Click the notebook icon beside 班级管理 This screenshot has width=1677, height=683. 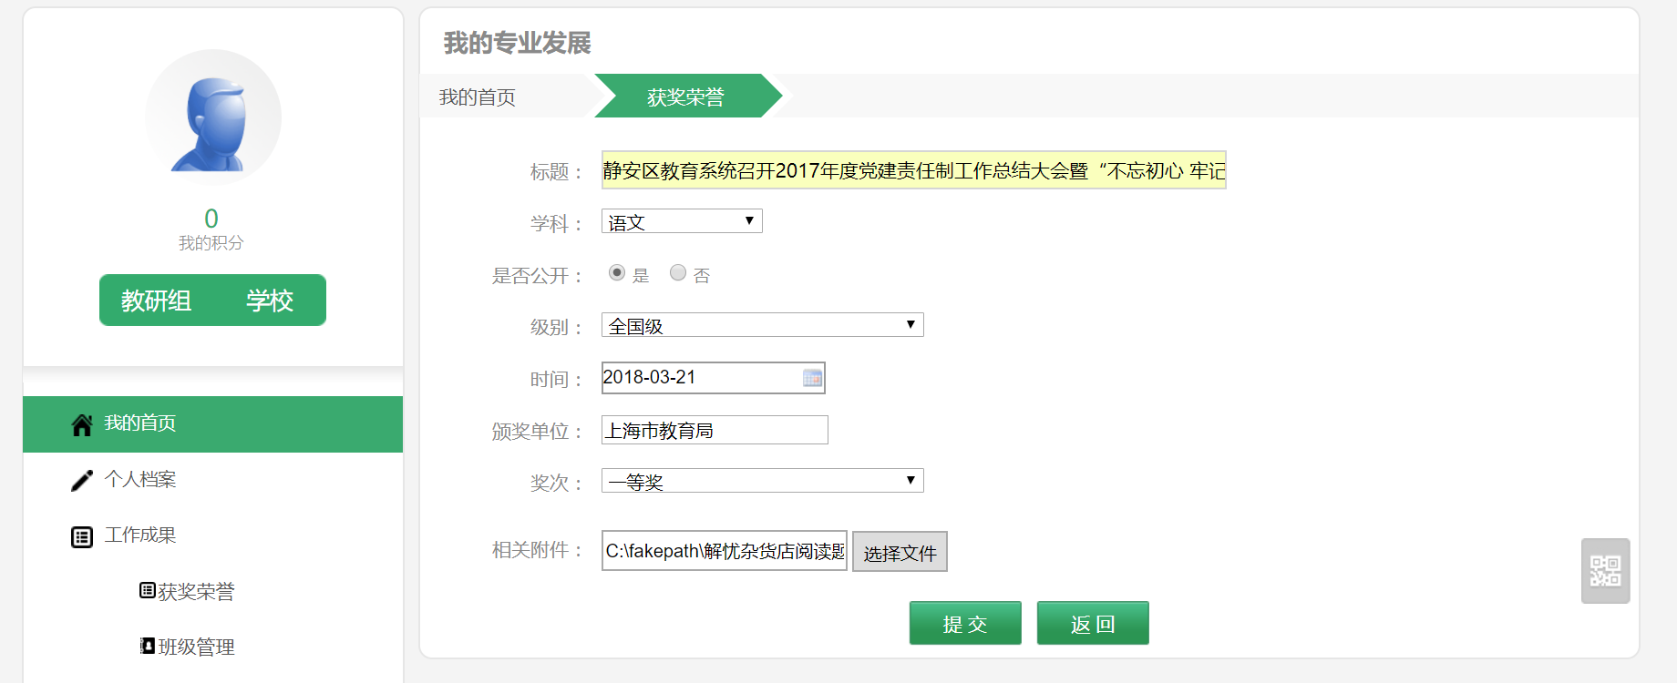[x=147, y=646]
